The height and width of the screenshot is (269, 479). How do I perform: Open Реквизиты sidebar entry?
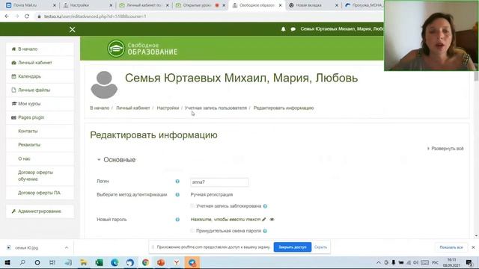(x=40, y=145)
